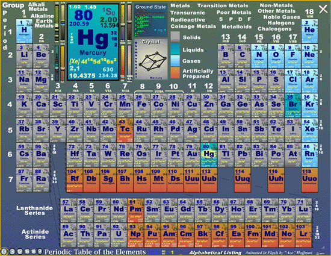Screen dimensions: 331x256
Task: Select the P block letter
Action: tap(231, 19)
